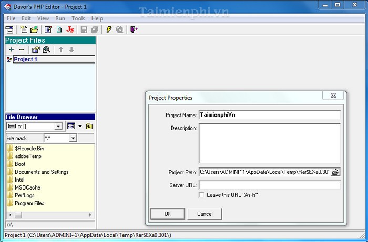368x242 pixels.
Task: Click the browse folder icon beside Project Path
Action: [x=335, y=172]
